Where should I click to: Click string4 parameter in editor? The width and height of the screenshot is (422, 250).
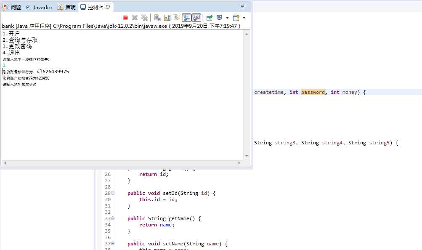[x=332, y=143]
